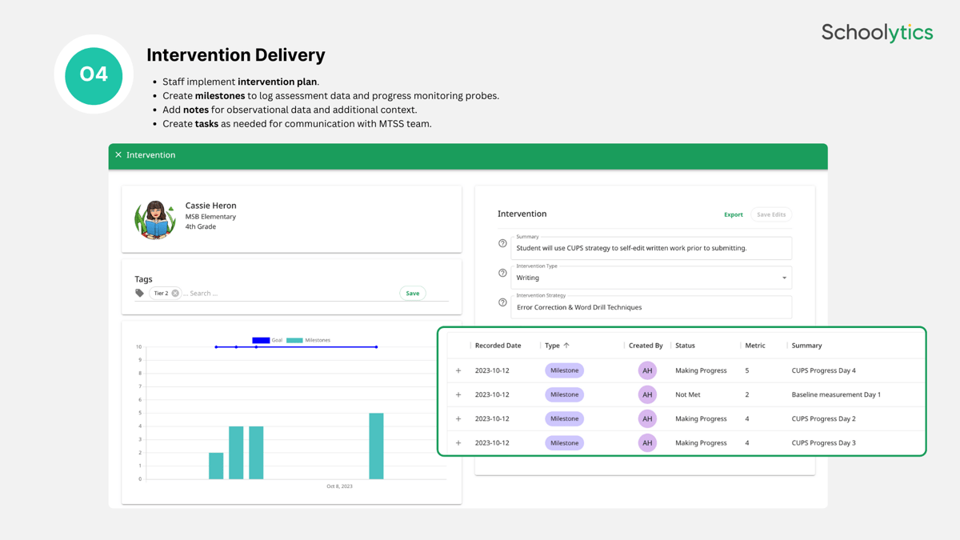960x540 pixels.
Task: Click Cassie Heron's avatar image
Action: point(155,219)
